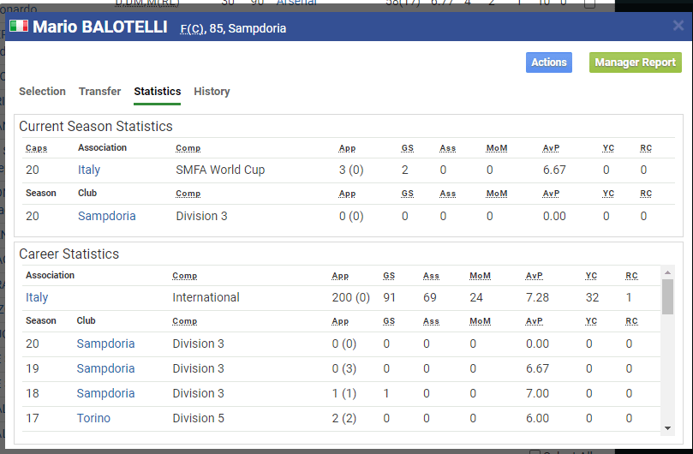Click the scroll down arrow in Career Statistics
Viewport: 693px width, 454px height.
pos(667,427)
